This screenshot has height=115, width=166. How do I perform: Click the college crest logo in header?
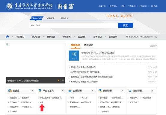pos(10,6)
